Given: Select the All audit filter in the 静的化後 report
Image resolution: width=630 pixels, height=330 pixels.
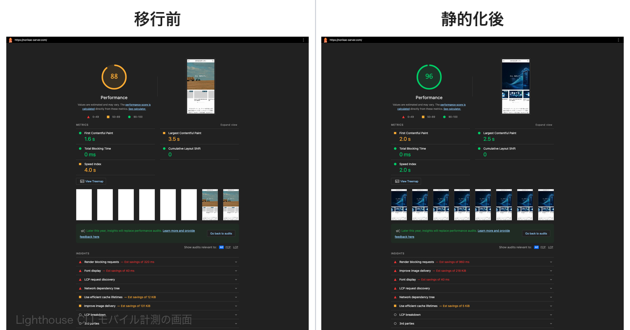Looking at the screenshot, I should point(536,247).
